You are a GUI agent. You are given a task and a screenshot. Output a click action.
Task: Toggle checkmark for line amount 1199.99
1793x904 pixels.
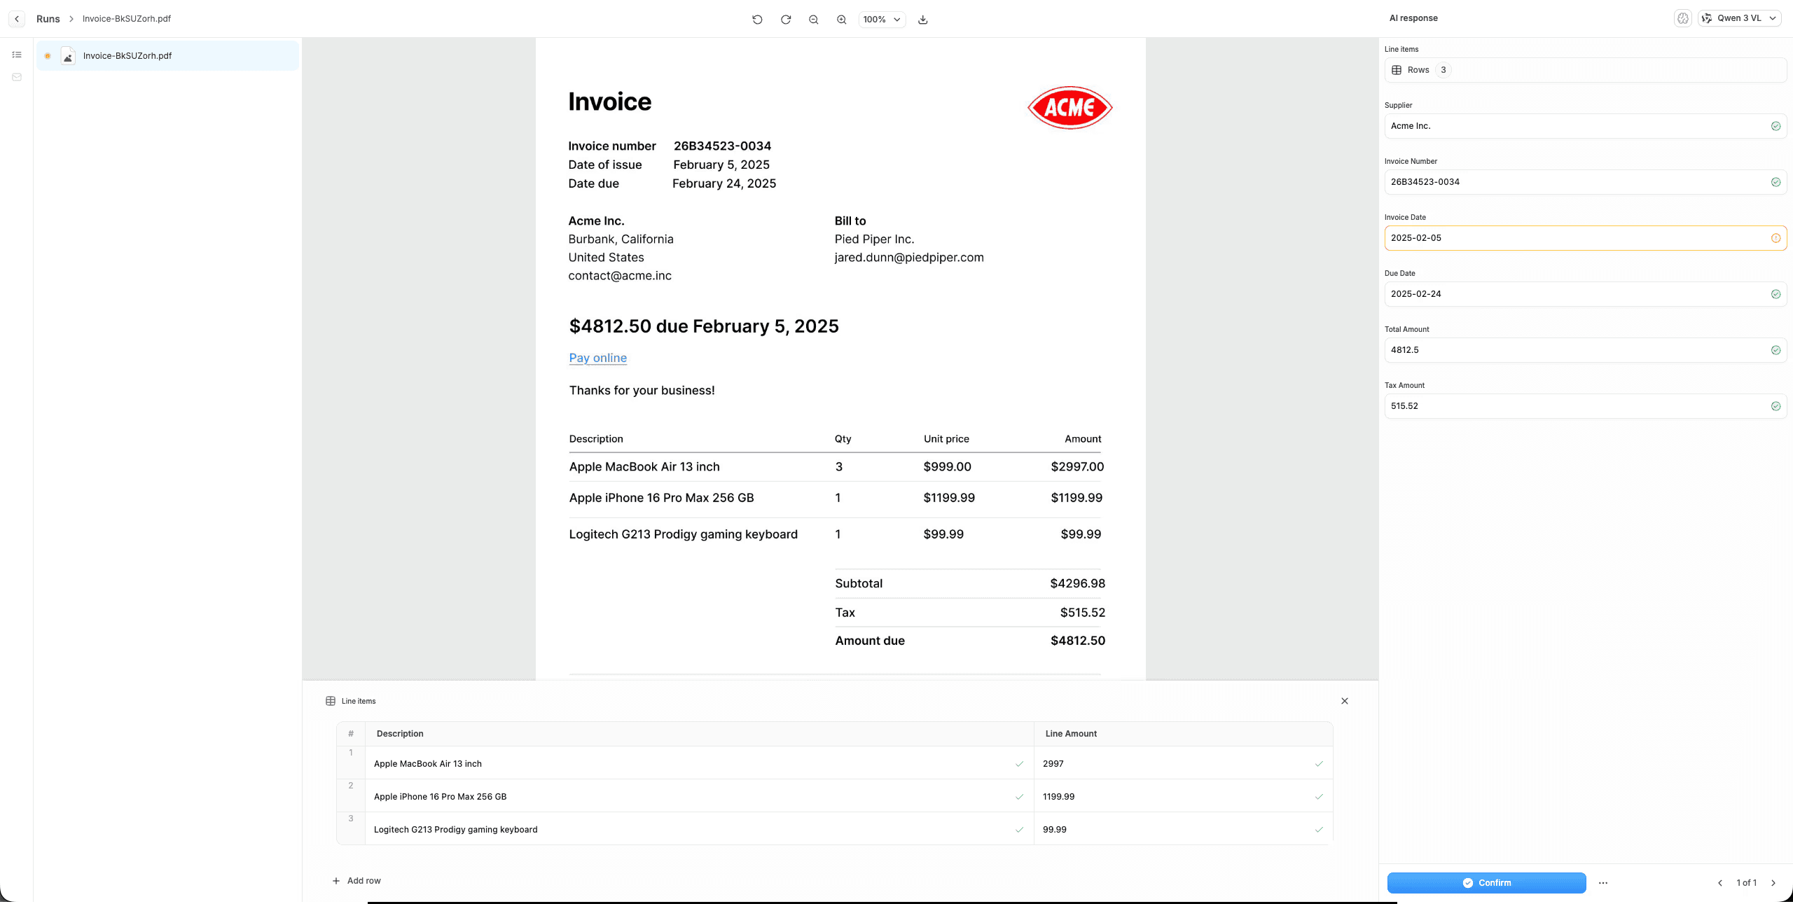point(1319,797)
